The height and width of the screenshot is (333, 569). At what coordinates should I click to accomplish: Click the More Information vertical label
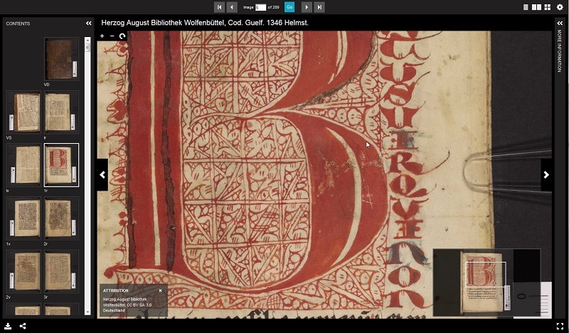pyautogui.click(x=560, y=51)
